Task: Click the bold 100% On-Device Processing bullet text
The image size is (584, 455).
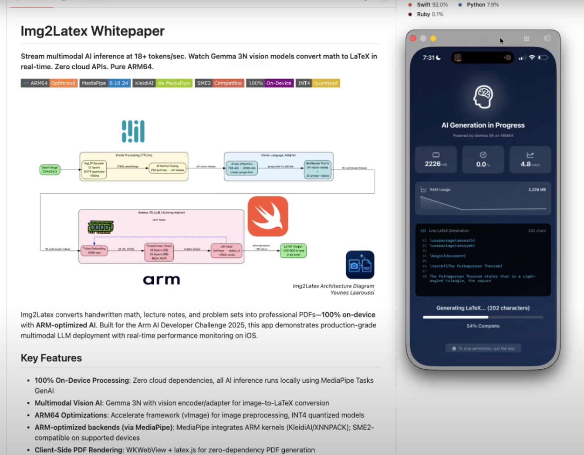Action: point(82,380)
